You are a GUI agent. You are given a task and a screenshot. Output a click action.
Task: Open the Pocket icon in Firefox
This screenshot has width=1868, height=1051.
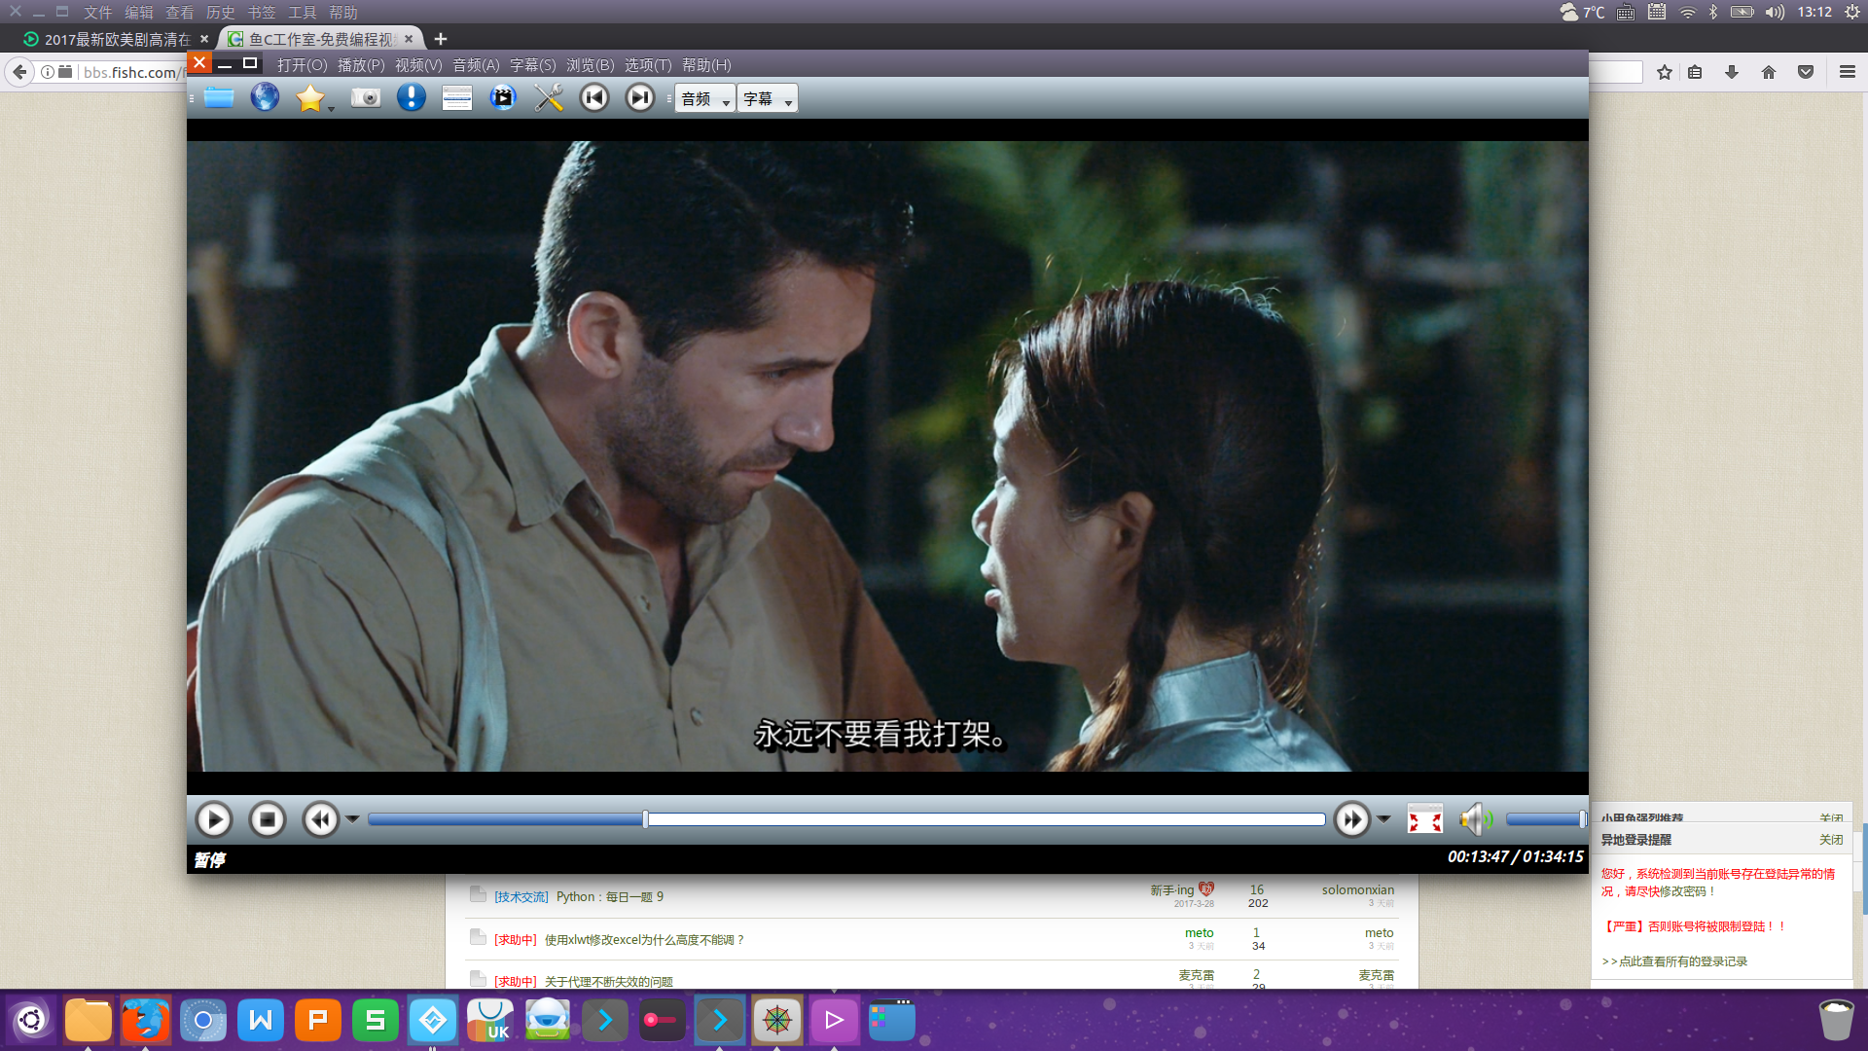[1806, 72]
